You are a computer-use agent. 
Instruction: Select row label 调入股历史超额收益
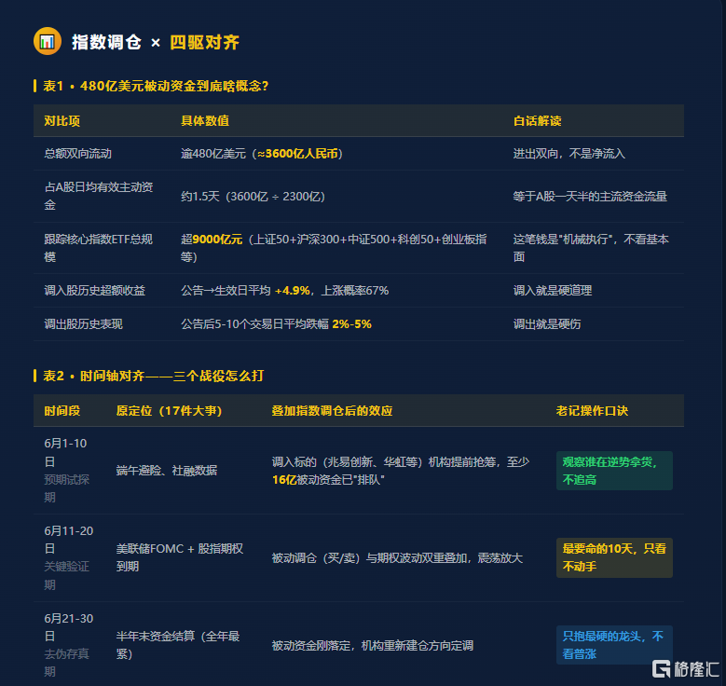click(94, 291)
